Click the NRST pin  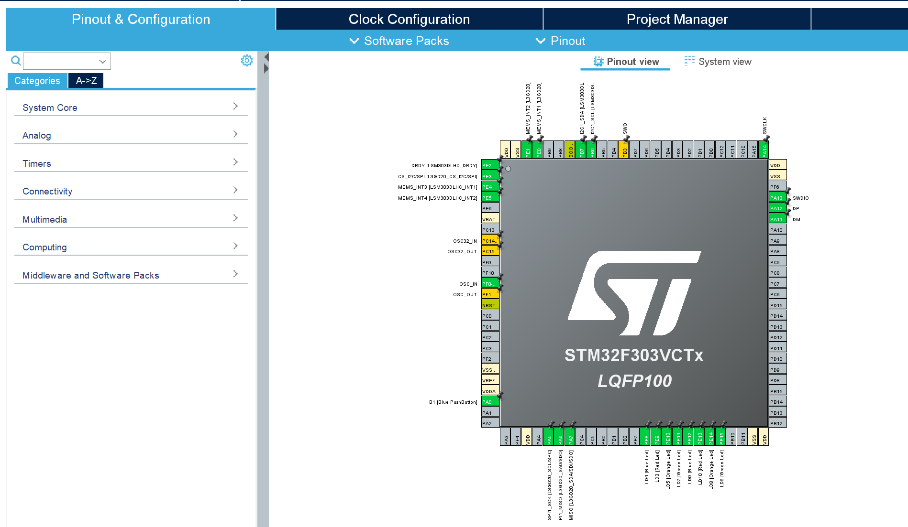click(490, 305)
